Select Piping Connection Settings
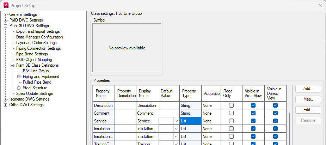 point(38,48)
